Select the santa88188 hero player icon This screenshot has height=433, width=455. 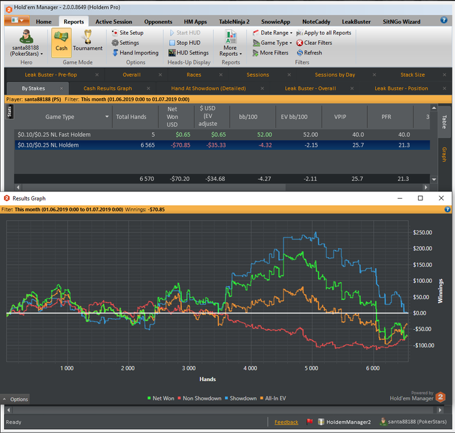[26, 43]
